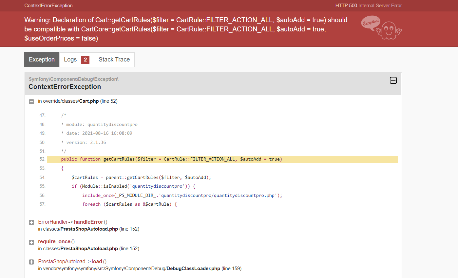Collapse the ContextErrorException block with minus icon
The height and width of the screenshot is (278, 458).
[393, 80]
